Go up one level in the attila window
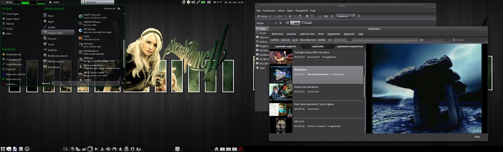503x152 pixels. [x=290, y=16]
